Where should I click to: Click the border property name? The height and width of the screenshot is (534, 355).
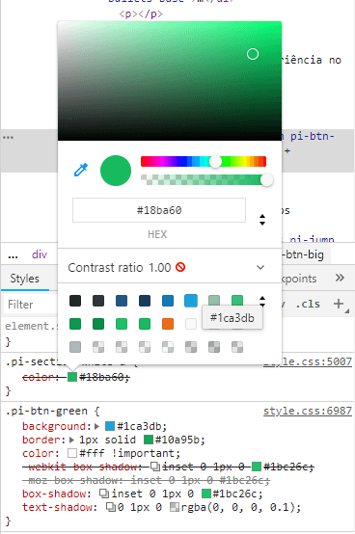(x=41, y=440)
